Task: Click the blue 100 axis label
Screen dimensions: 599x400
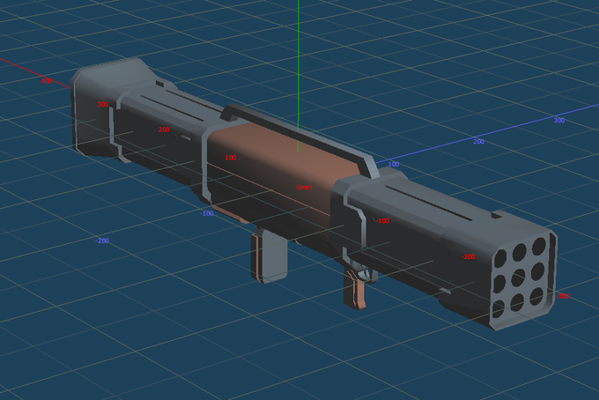Action: (394, 164)
